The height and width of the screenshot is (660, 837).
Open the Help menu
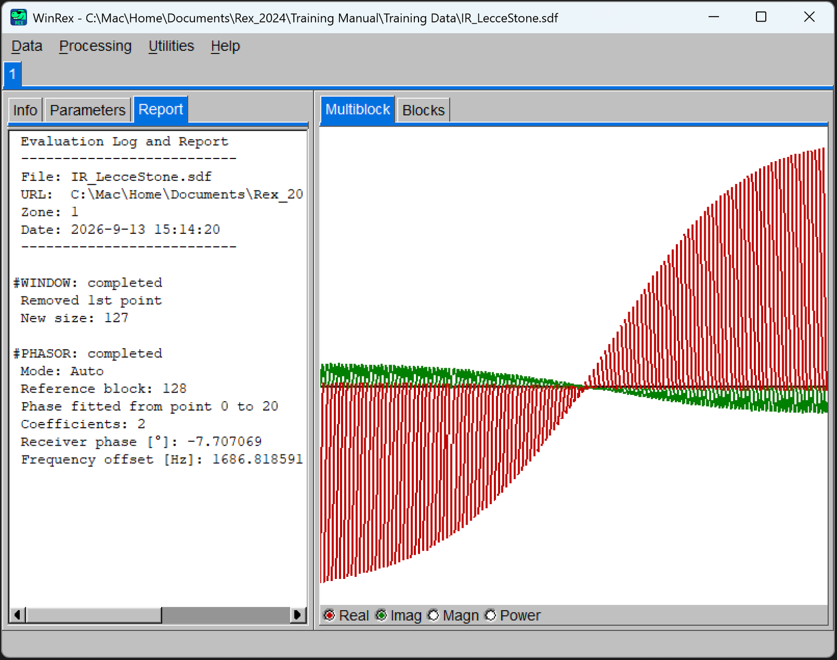225,46
